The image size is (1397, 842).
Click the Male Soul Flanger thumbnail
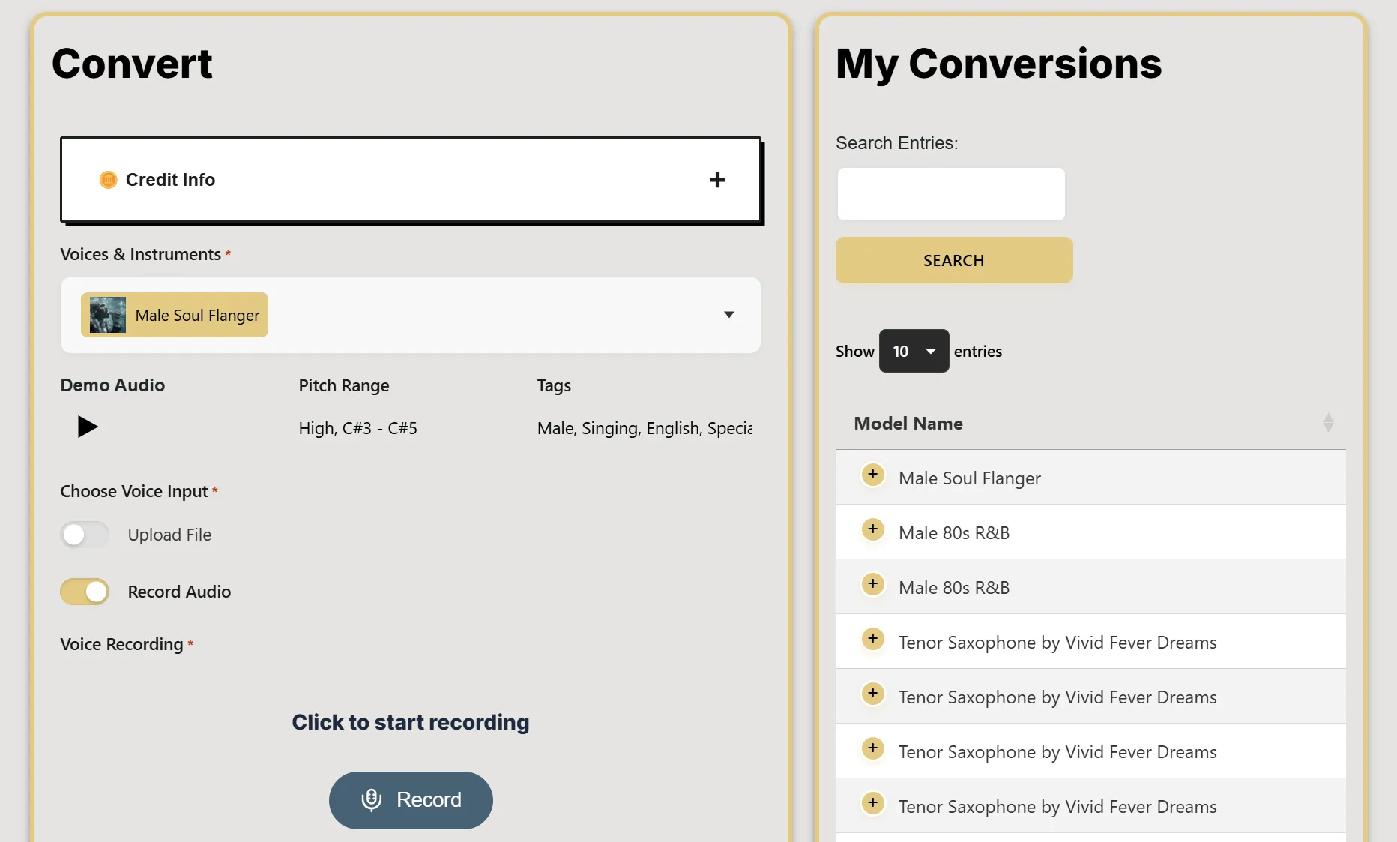(108, 315)
